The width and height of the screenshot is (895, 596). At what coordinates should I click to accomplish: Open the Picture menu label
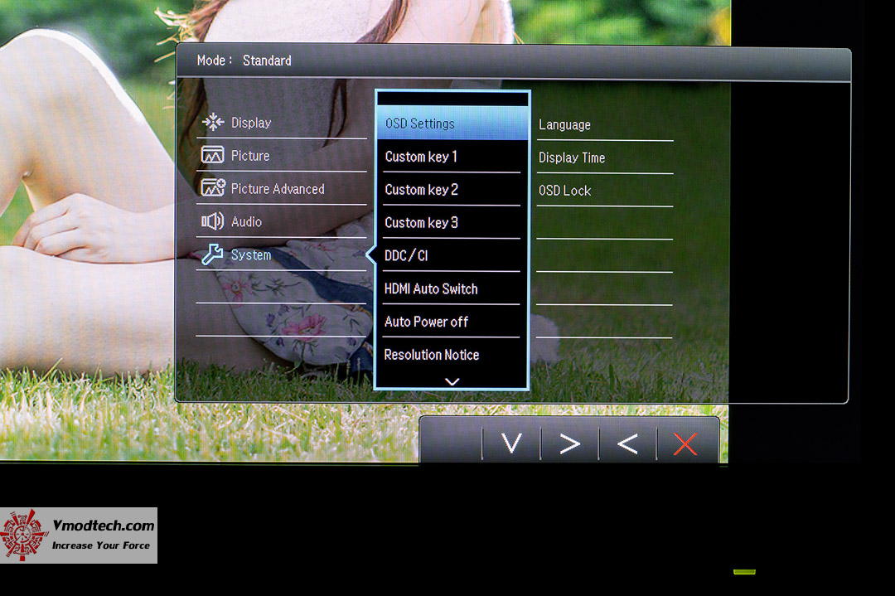pos(250,156)
